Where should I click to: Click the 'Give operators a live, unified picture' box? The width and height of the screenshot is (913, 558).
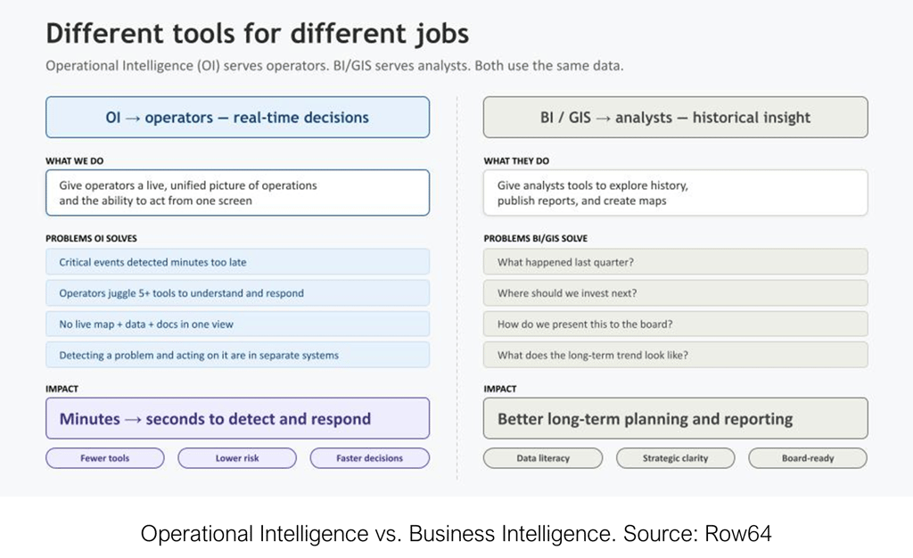click(x=237, y=193)
